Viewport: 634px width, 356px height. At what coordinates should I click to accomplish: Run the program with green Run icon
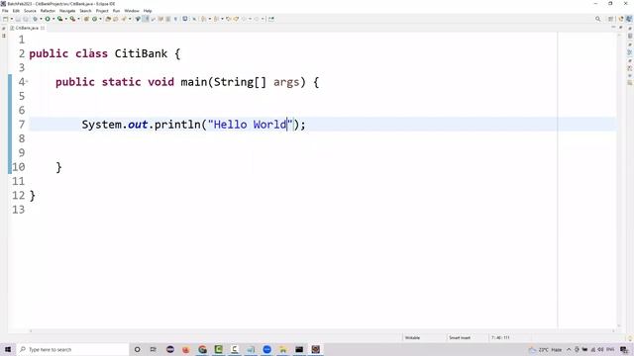coord(48,19)
